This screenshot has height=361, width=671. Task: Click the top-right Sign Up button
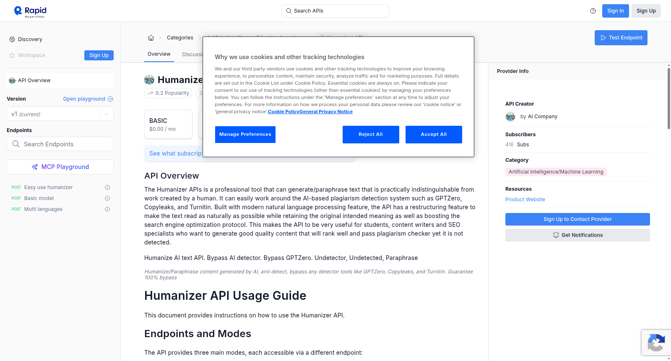tap(646, 11)
